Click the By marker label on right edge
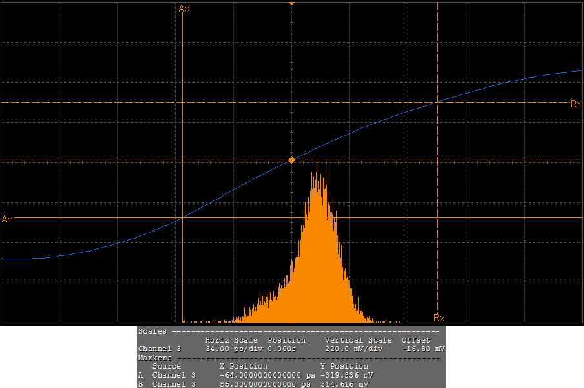Viewport: 584px width, 388px height. [x=576, y=104]
